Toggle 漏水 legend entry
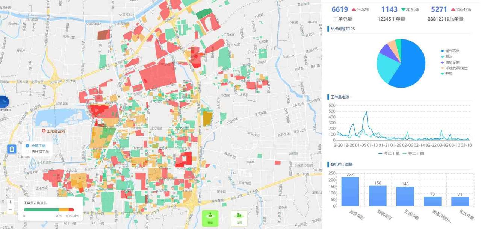Viewport: 481px width, 229px height. click(449, 57)
